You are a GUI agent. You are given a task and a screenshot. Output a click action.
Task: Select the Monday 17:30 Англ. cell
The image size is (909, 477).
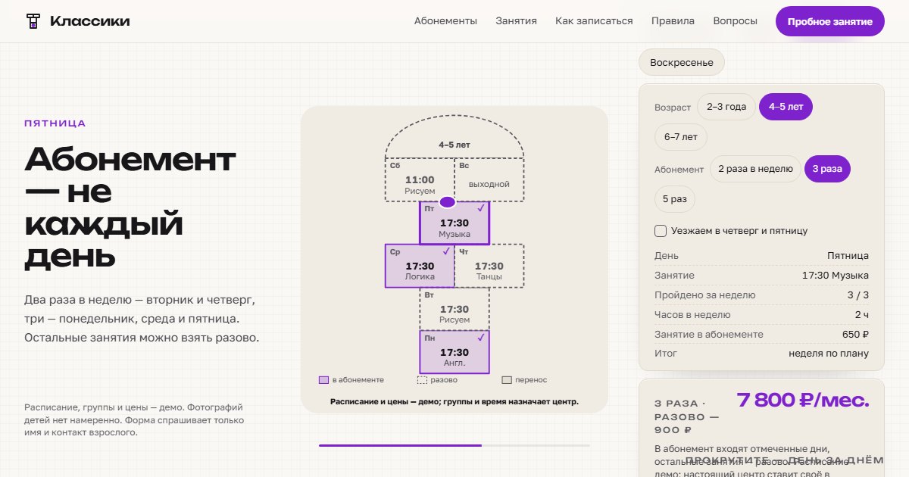click(x=454, y=352)
